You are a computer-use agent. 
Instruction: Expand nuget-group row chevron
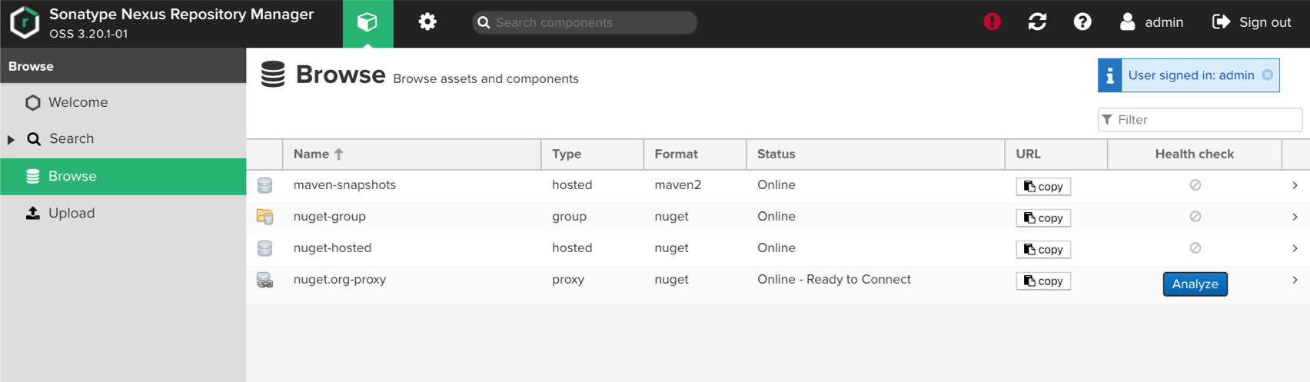tap(1295, 217)
